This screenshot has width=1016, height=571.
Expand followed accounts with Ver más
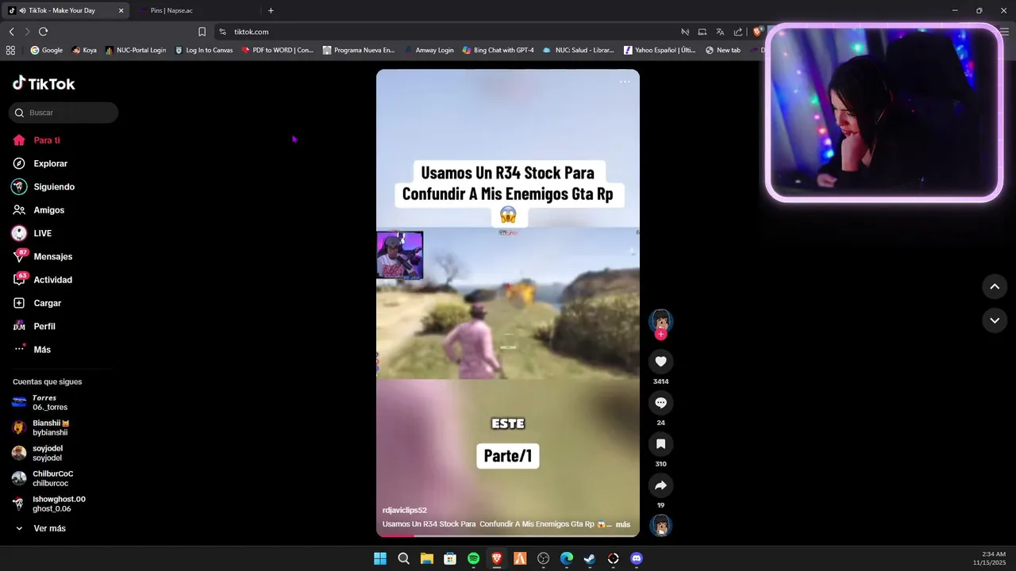tap(40, 528)
